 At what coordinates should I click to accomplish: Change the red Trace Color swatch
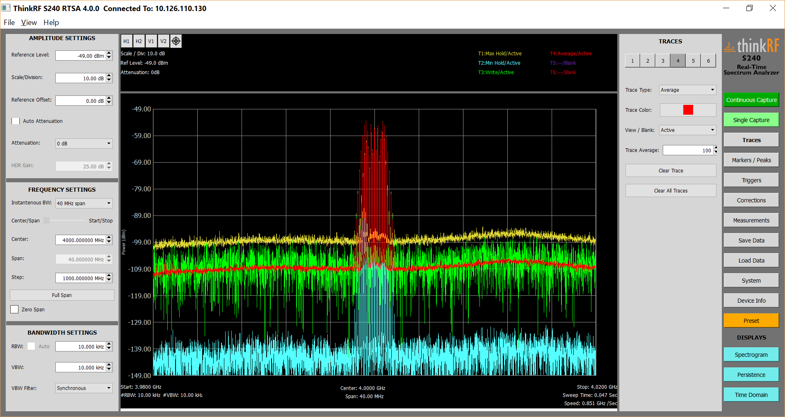[x=687, y=109]
